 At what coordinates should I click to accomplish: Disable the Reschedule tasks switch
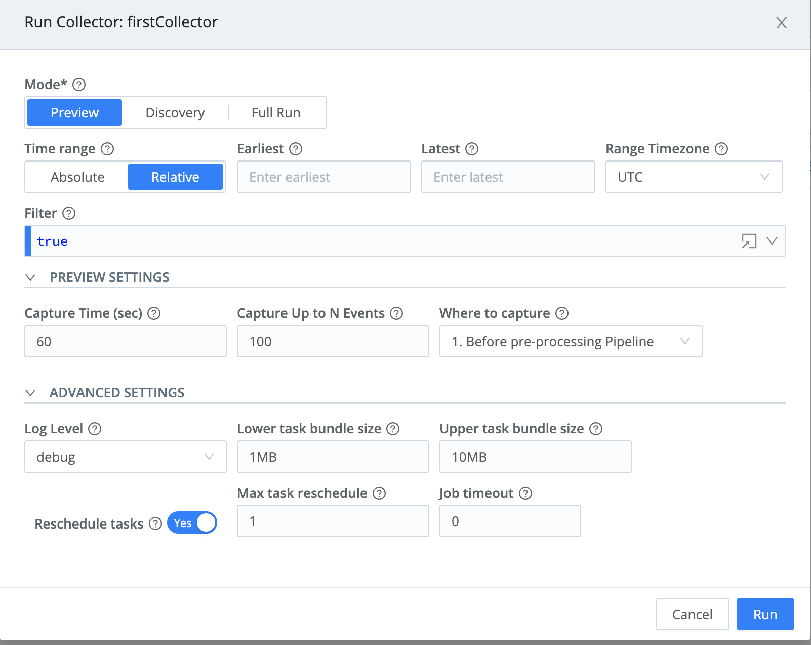coord(192,522)
